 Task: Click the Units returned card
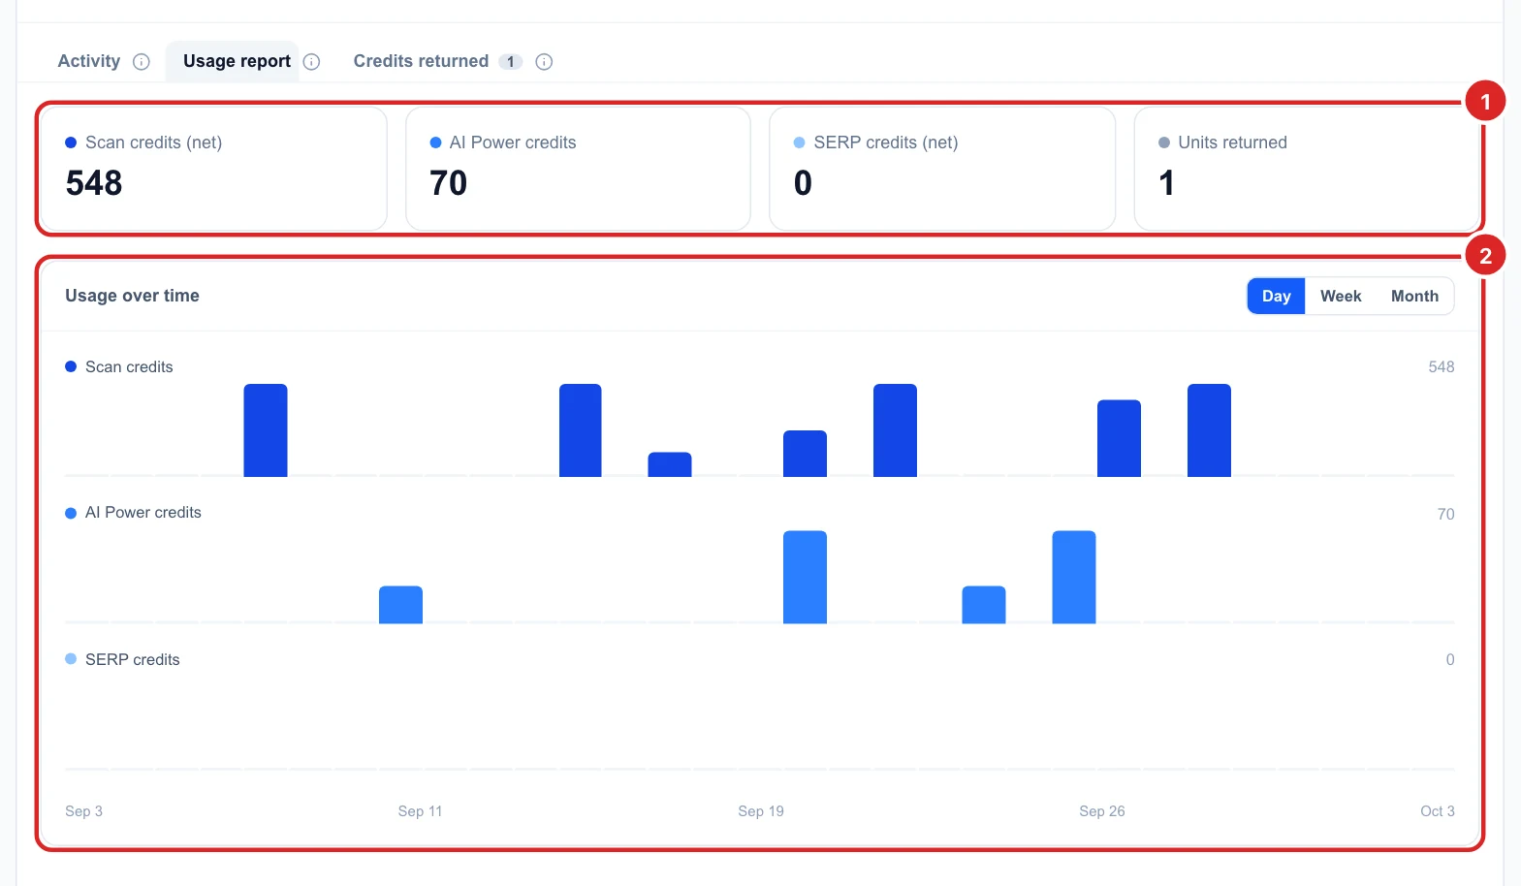pyautogui.click(x=1307, y=169)
